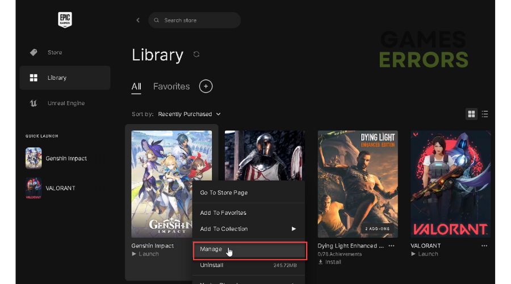Open Store in sidebar
The height and width of the screenshot is (284, 511).
(x=65, y=52)
